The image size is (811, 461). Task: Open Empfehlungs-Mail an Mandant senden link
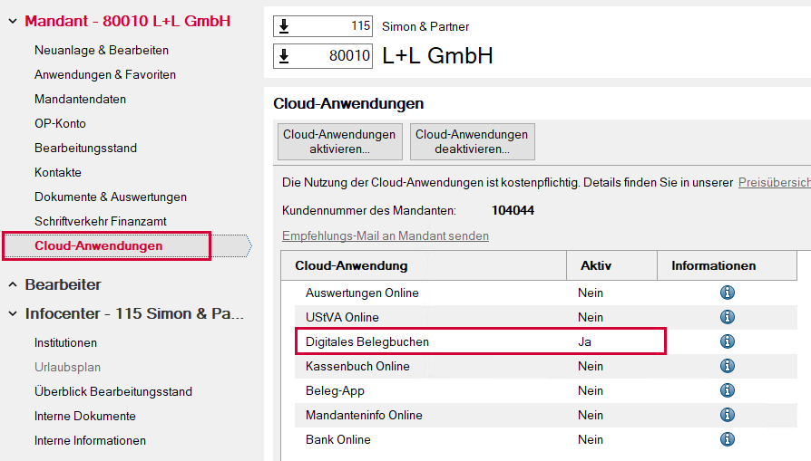[386, 235]
